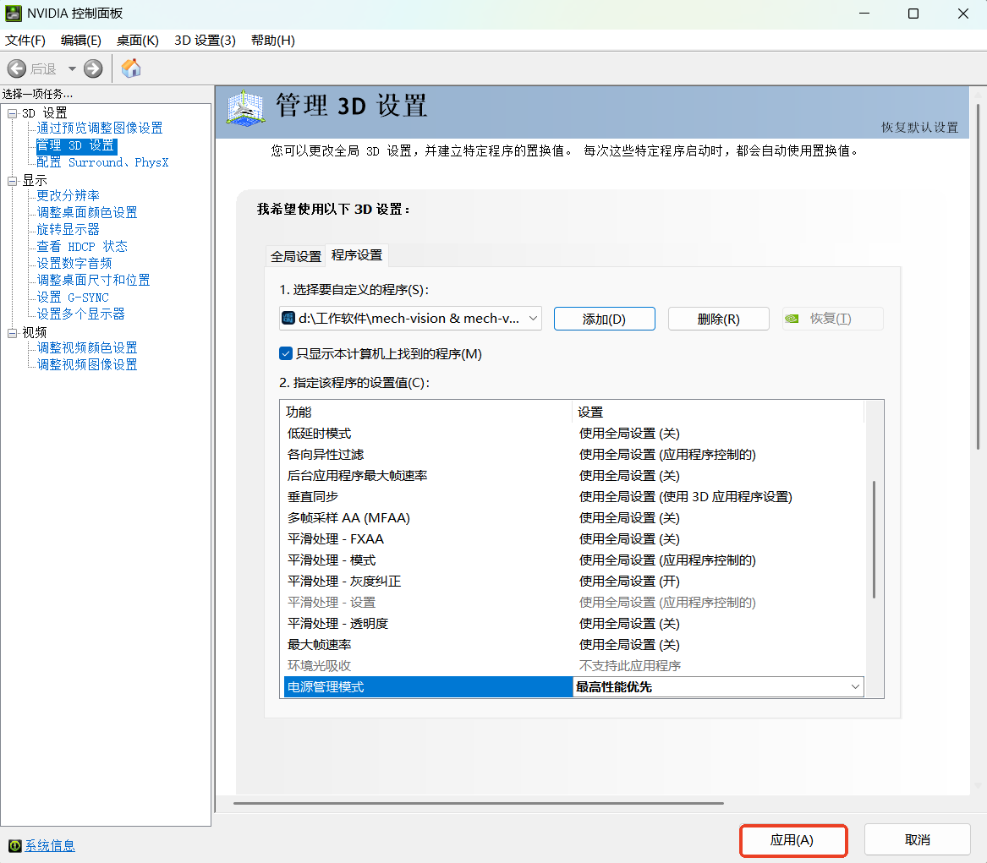
Task: Switch to the 全局设置 tab
Action: [x=295, y=255]
